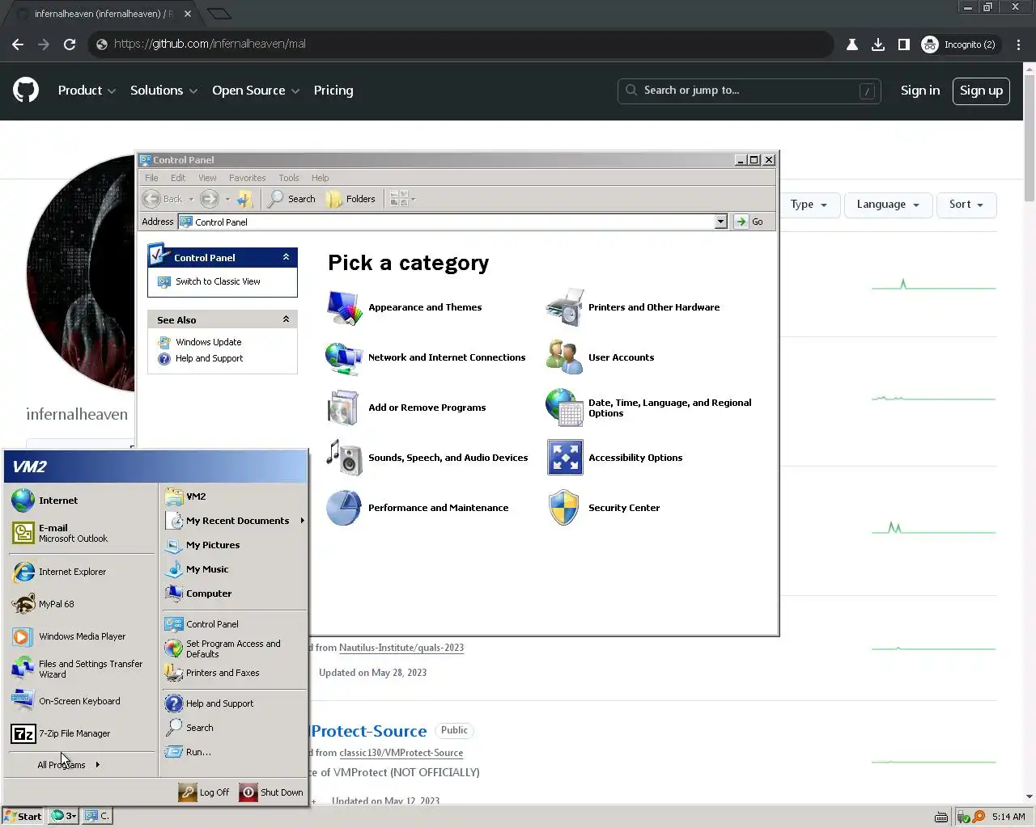
Task: Open Nautilus-Institute/quals-2023 link
Action: point(401,648)
